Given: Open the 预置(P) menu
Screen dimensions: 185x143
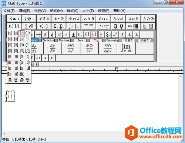Looking at the screenshot, I should point(104,11).
